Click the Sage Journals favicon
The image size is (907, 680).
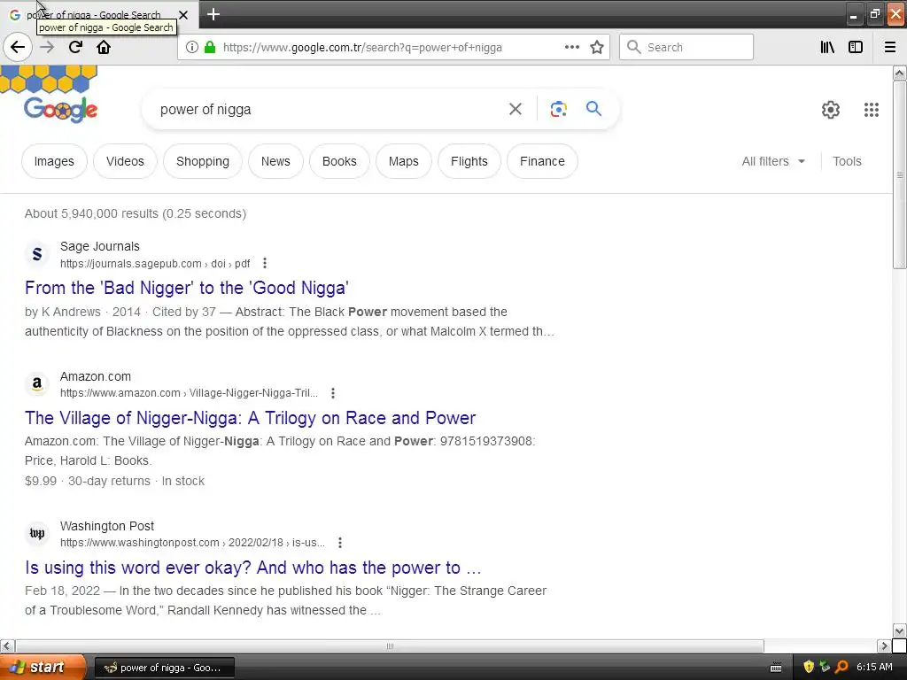coord(37,254)
